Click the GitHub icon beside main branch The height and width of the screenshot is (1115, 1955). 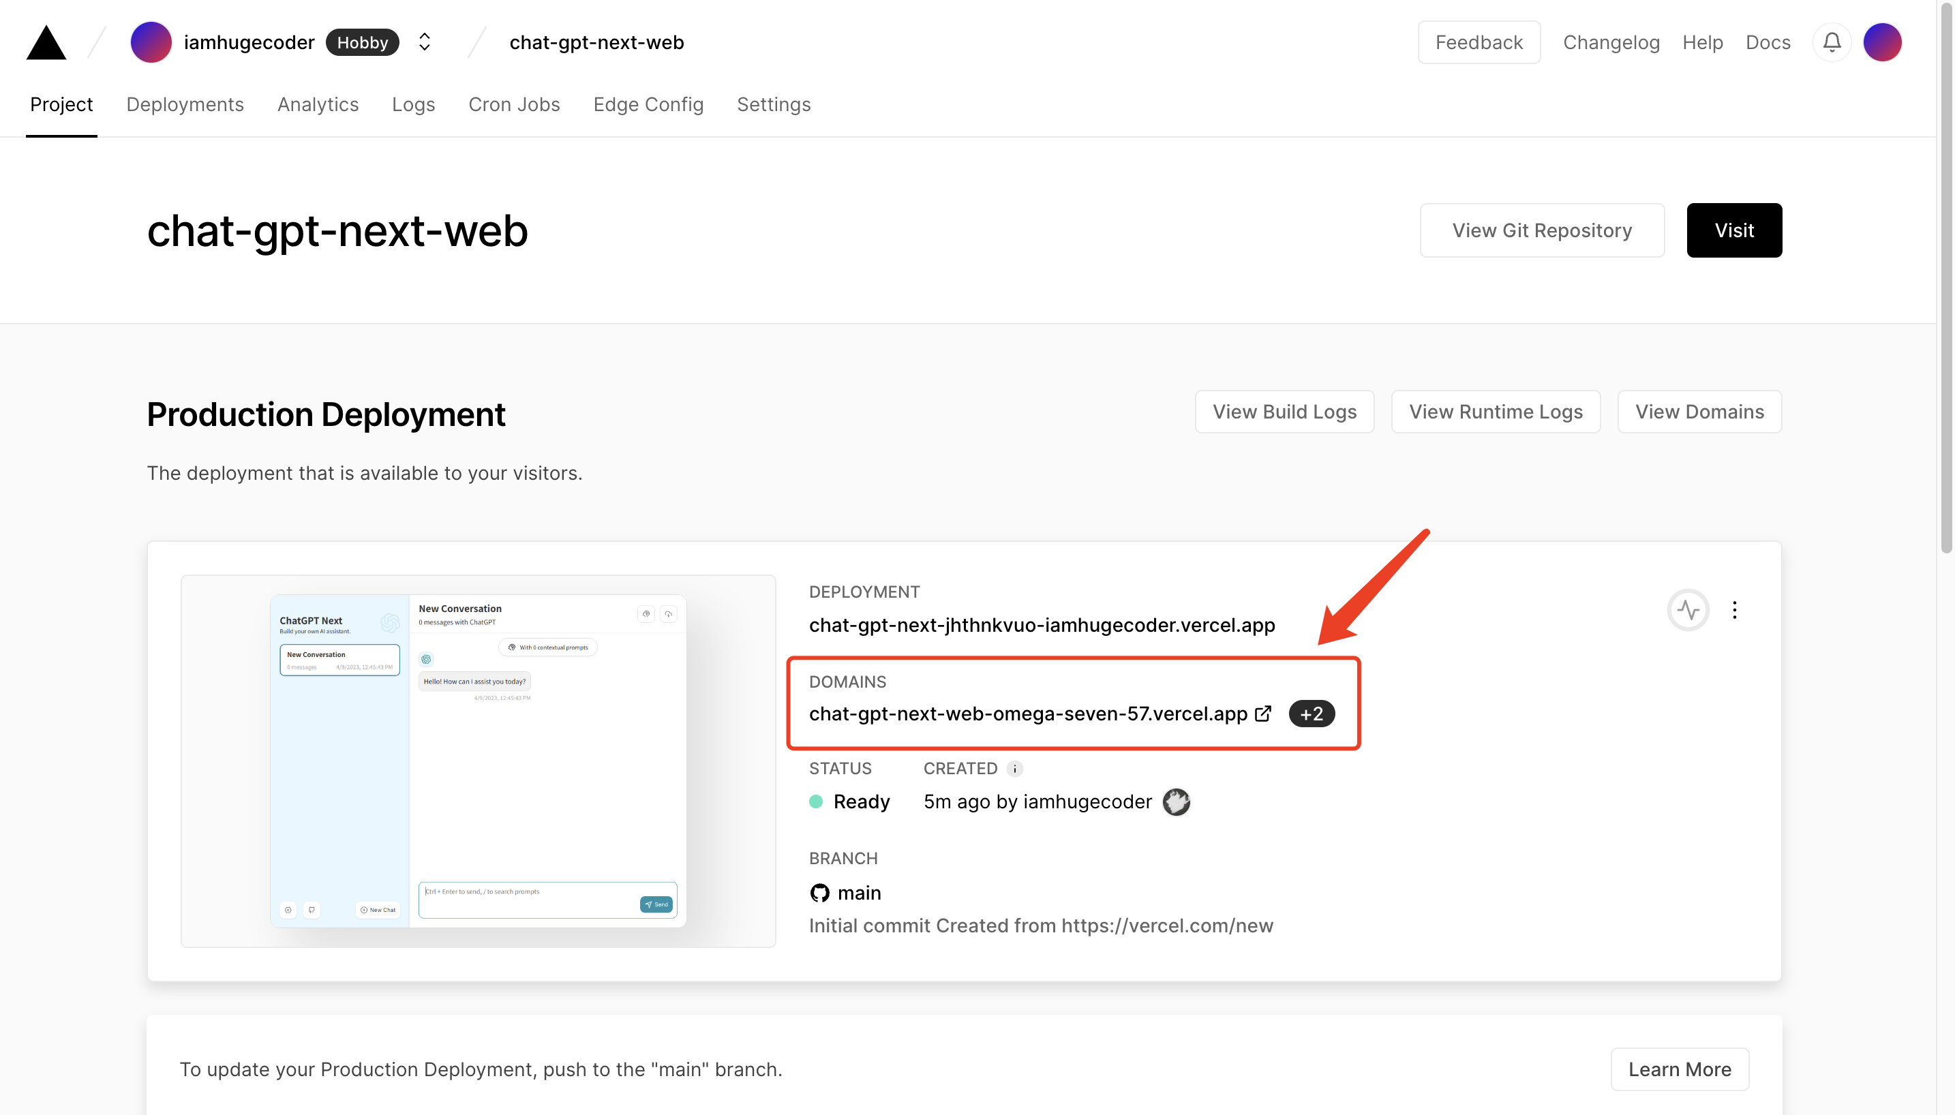(x=819, y=893)
